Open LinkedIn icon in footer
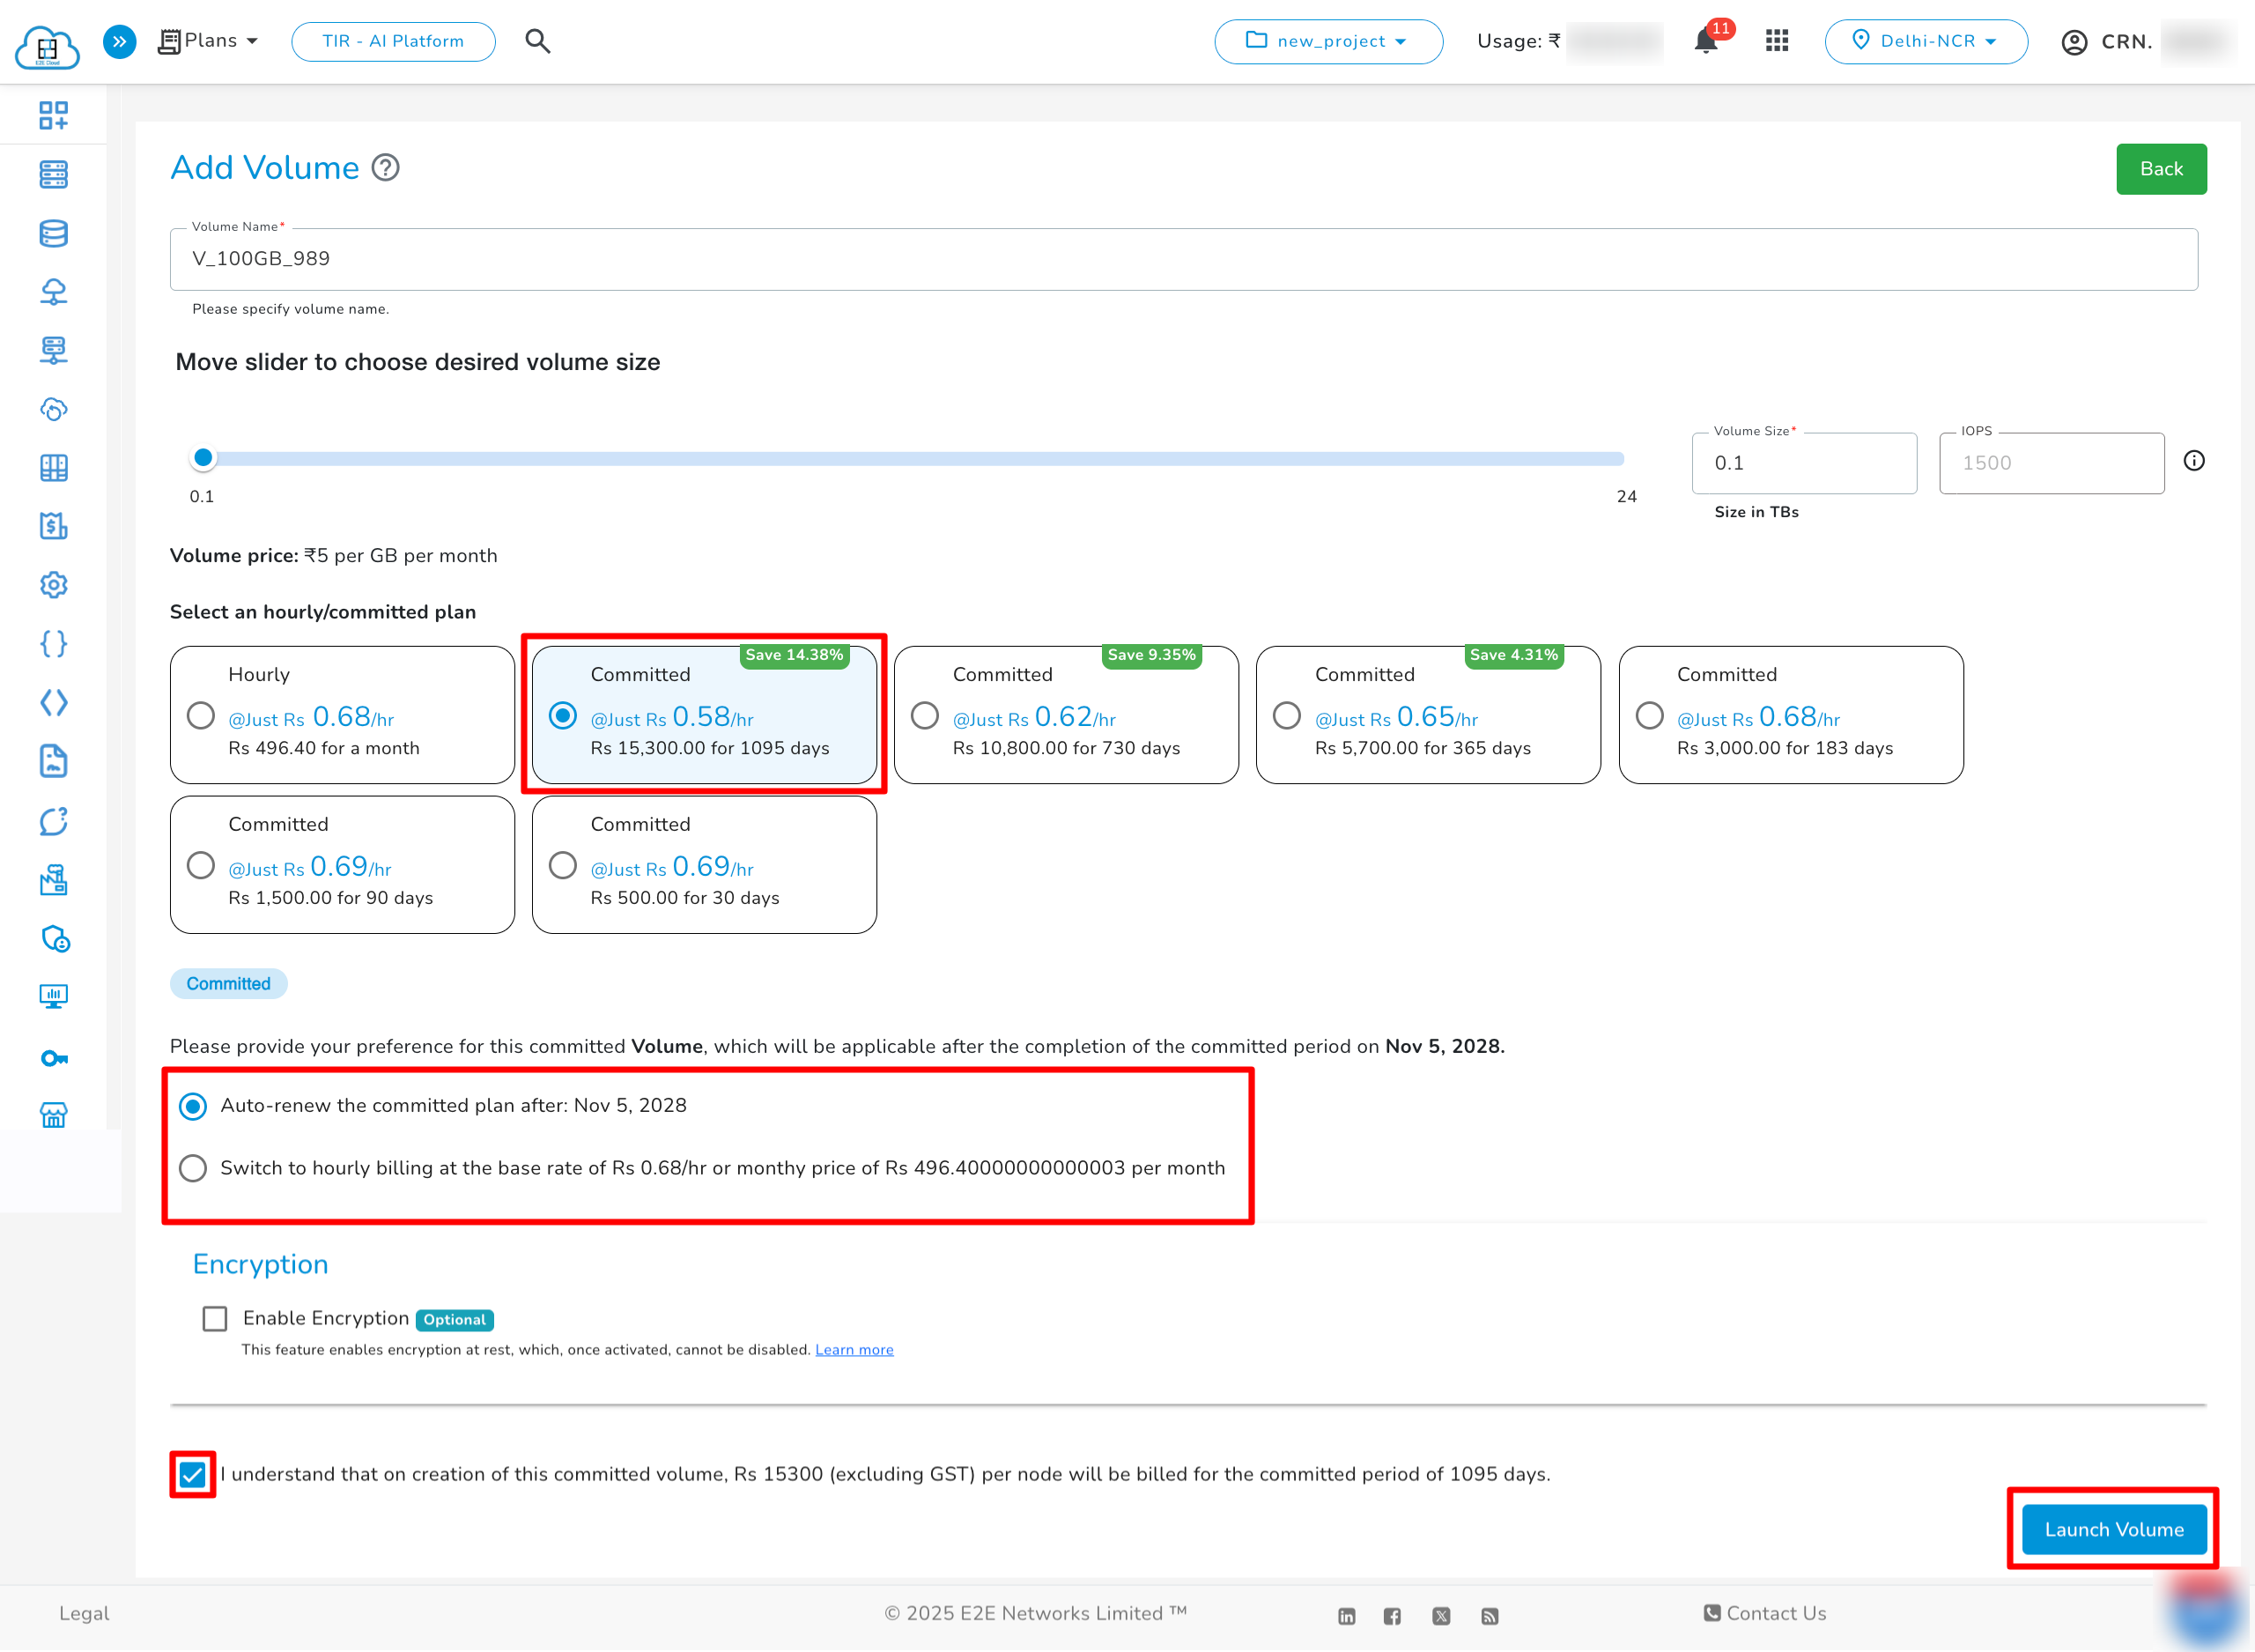The image size is (2255, 1652). [1347, 1616]
